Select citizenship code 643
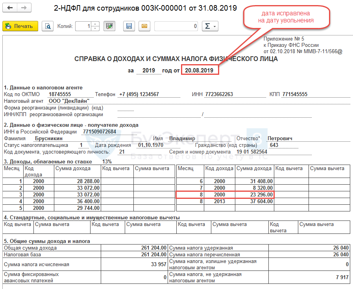 pyautogui.click(x=274, y=145)
